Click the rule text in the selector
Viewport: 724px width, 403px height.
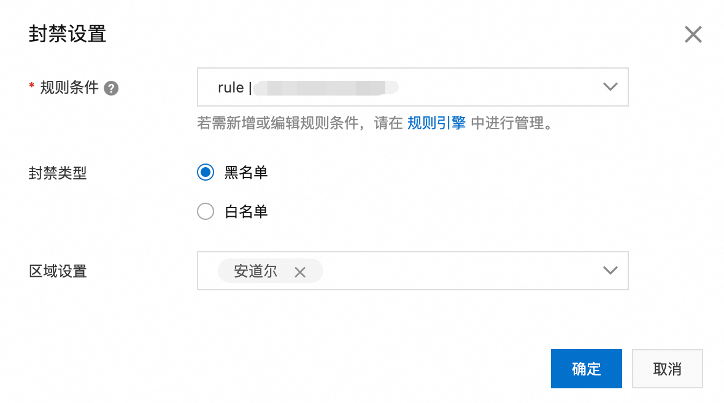pos(231,88)
